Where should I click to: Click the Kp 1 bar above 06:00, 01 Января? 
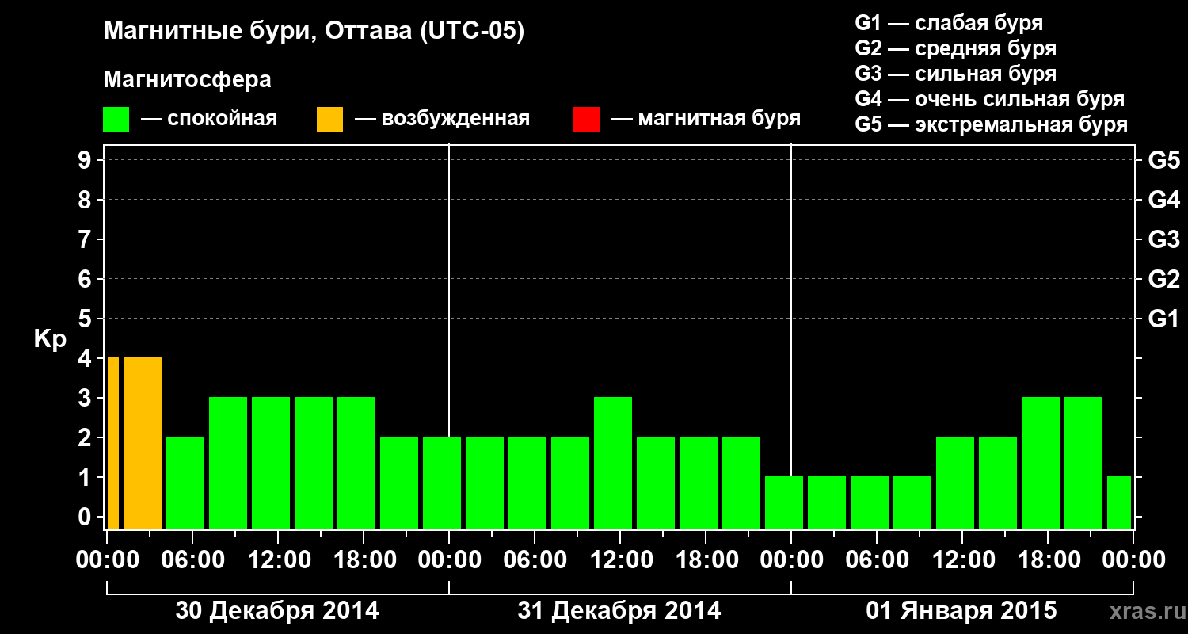click(870, 503)
